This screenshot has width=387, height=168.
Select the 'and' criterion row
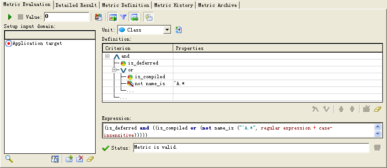(x=242, y=56)
